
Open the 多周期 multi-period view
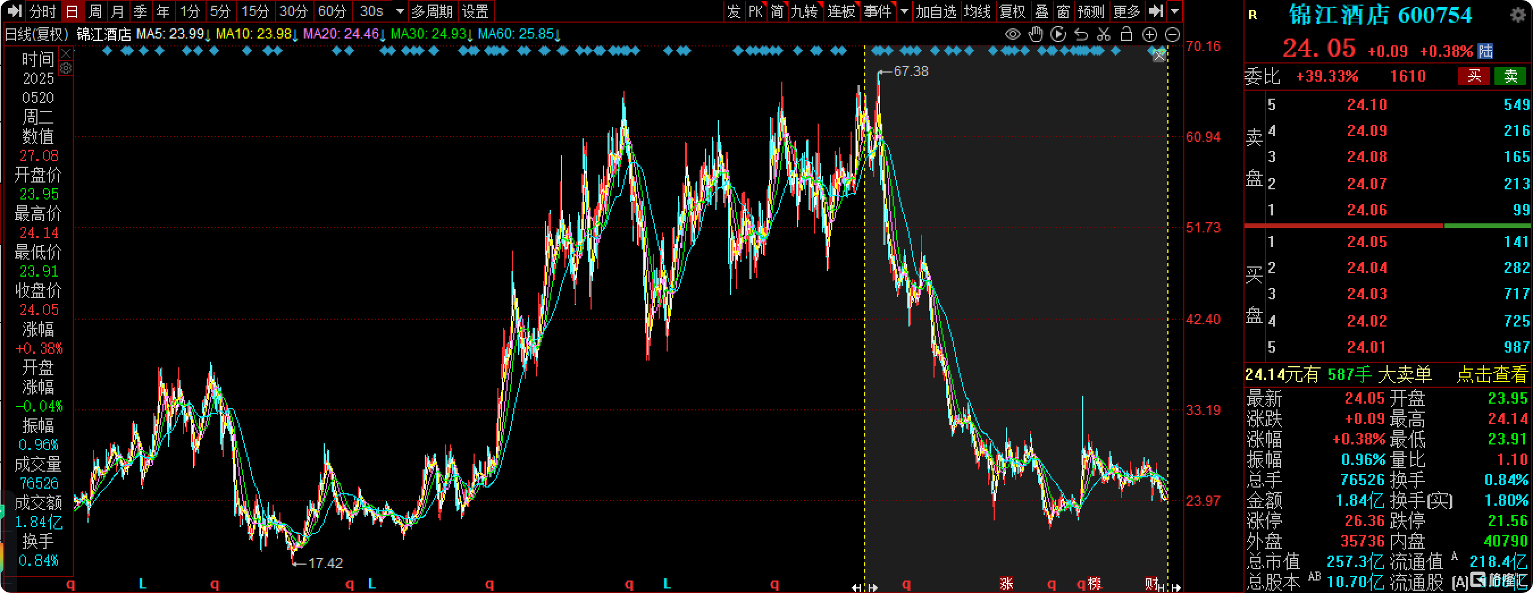tap(432, 11)
